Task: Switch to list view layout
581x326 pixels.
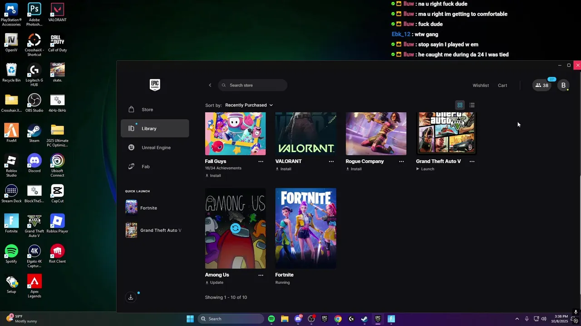Action: pyautogui.click(x=472, y=105)
